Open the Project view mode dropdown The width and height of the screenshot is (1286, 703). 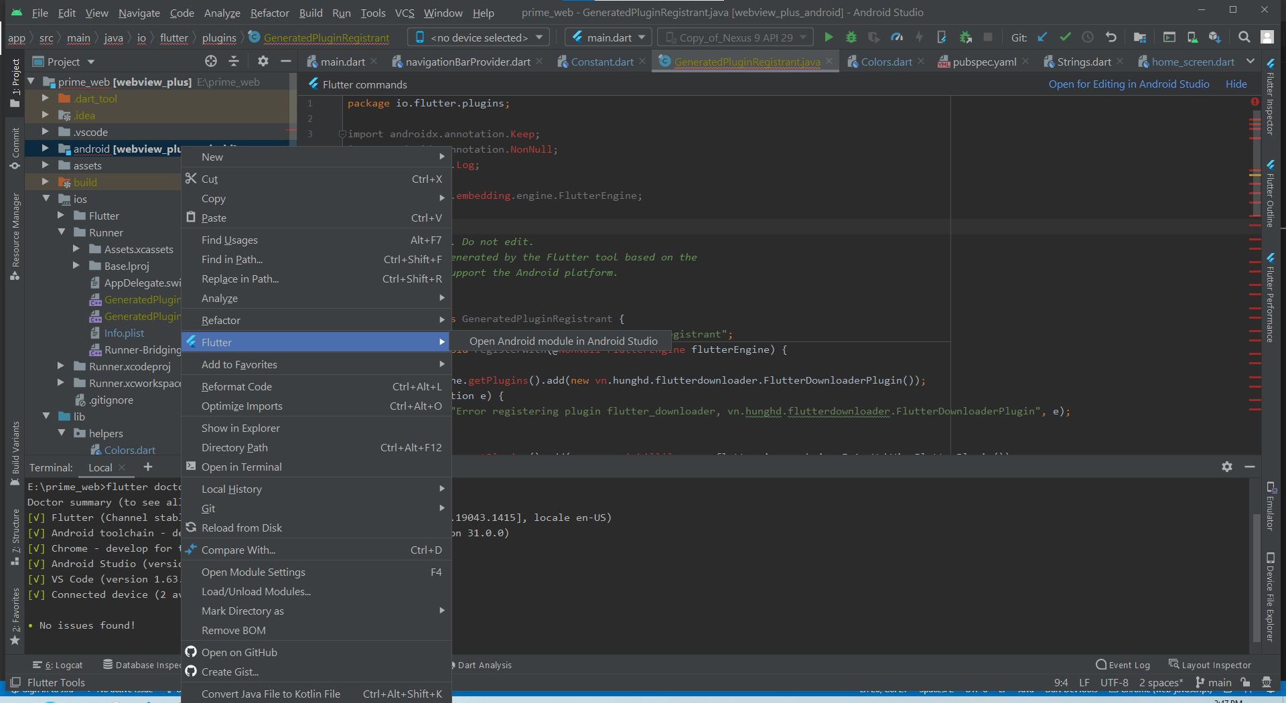pyautogui.click(x=64, y=62)
